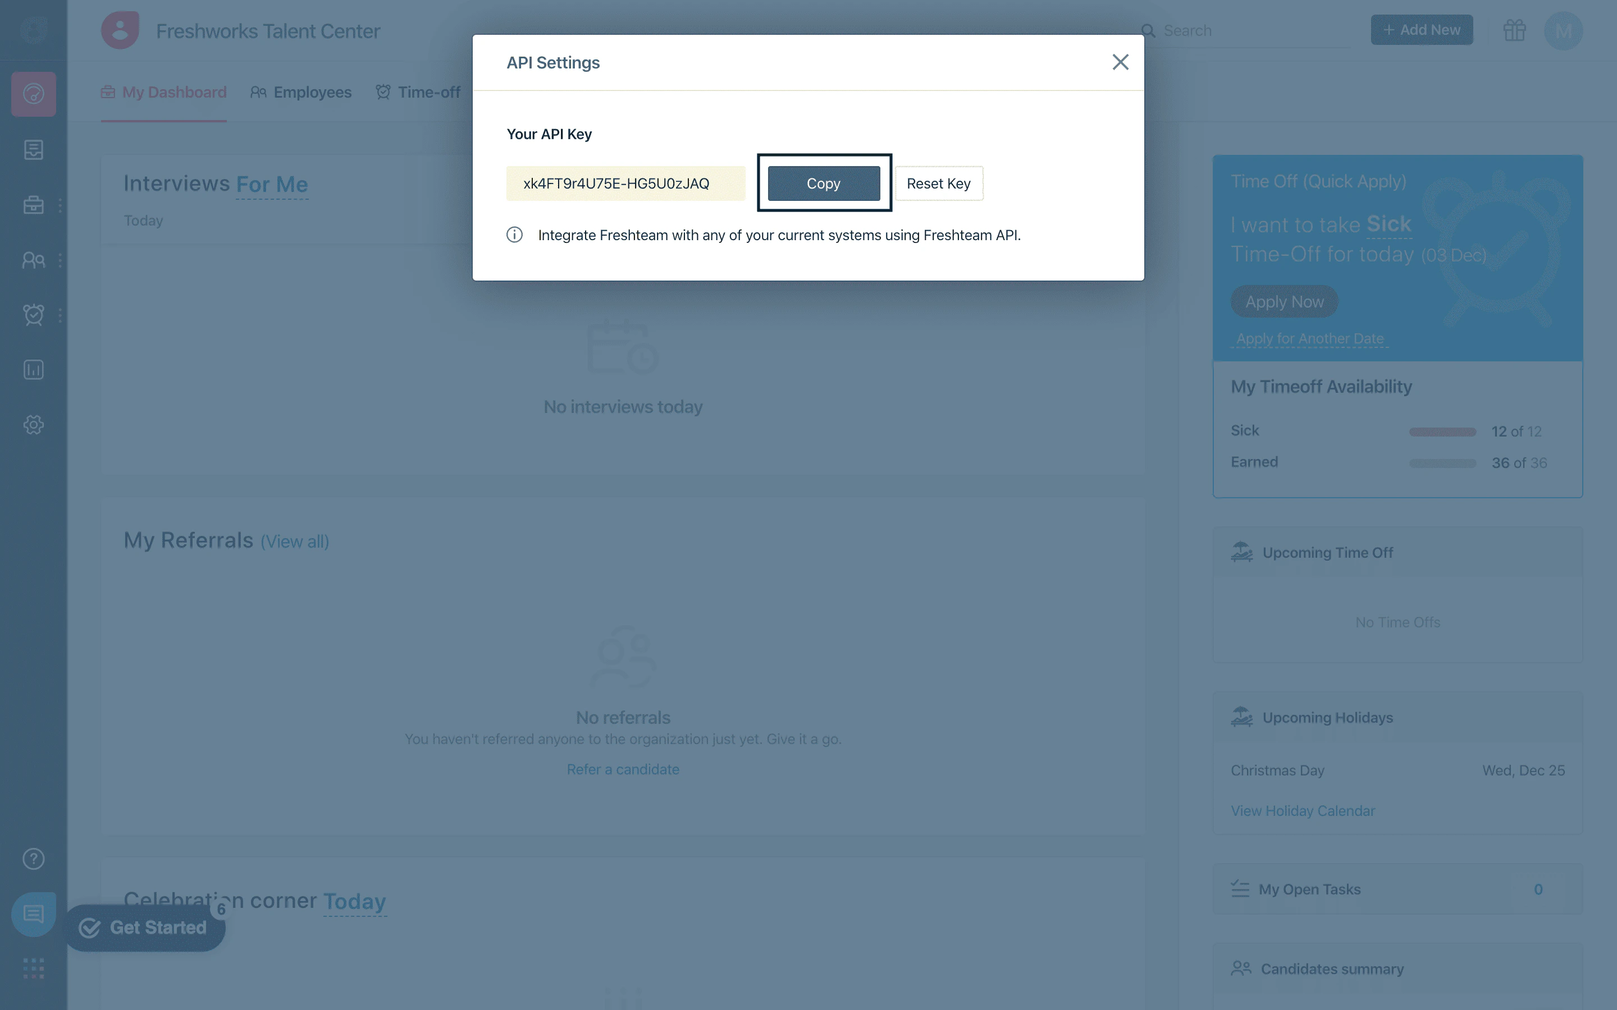This screenshot has width=1617, height=1010.
Task: Click the gift box icon in header
Action: click(x=1514, y=31)
